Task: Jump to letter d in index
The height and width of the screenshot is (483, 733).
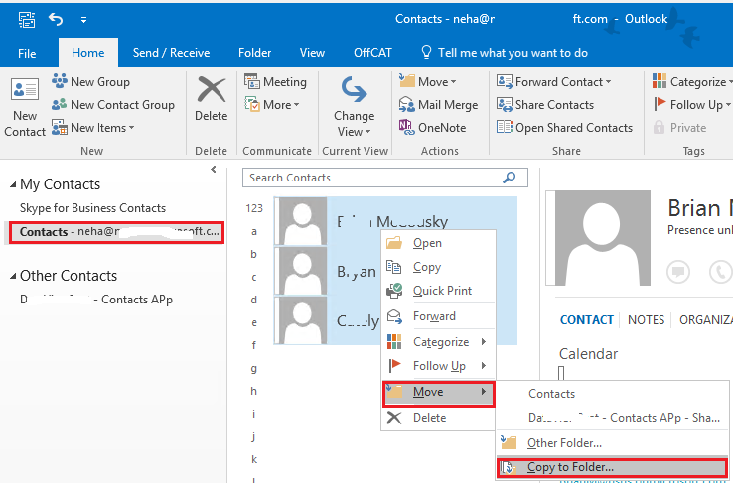Action: (x=254, y=300)
